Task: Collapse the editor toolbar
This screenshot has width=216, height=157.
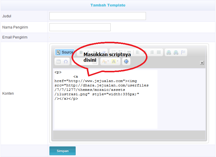Action: (x=202, y=63)
